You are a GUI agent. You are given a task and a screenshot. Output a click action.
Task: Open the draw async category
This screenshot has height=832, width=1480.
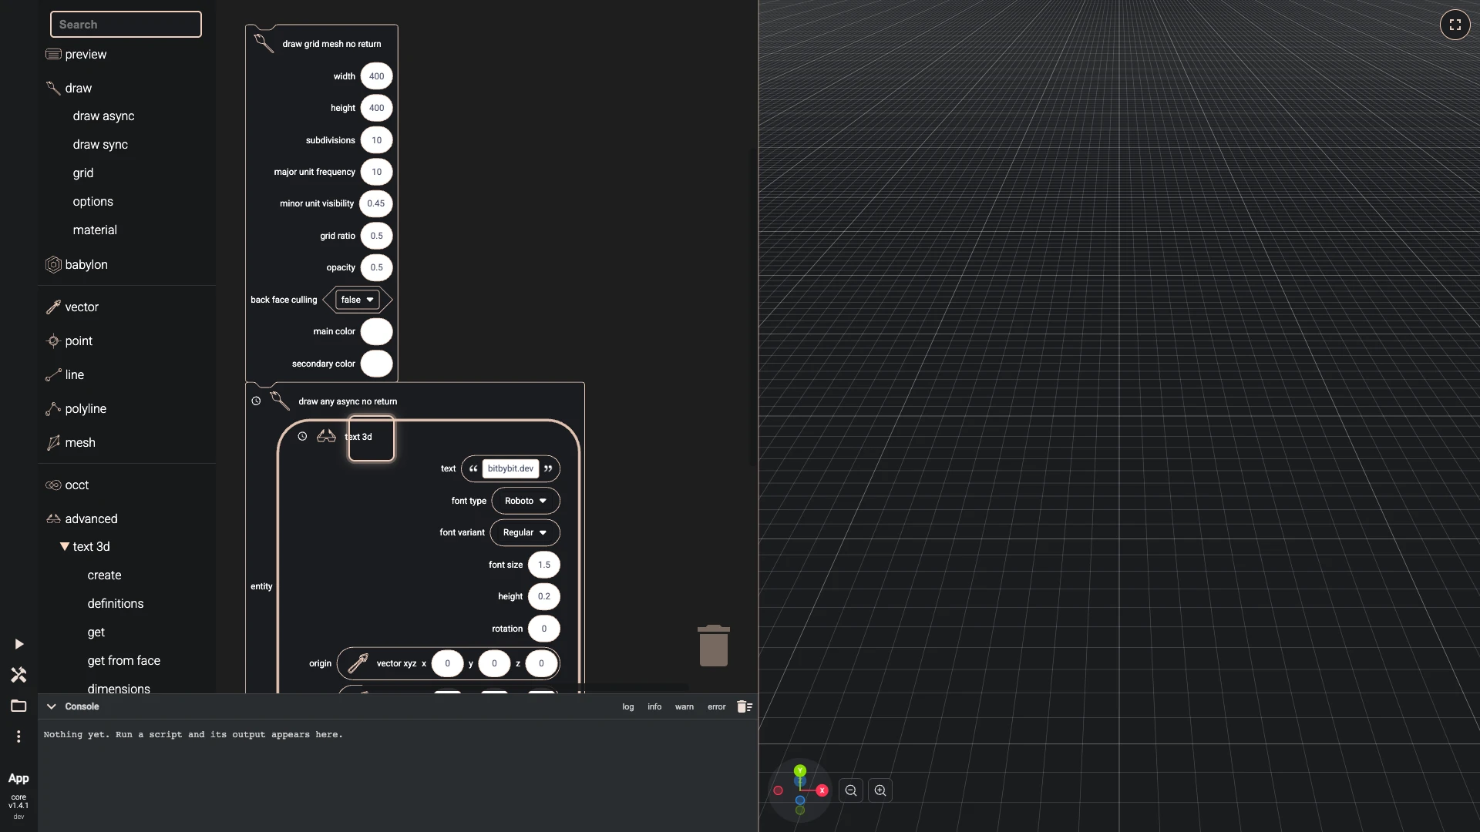(x=103, y=116)
